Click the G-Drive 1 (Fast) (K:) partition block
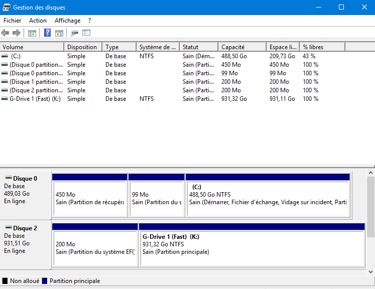Image resolution: width=375 pixels, height=289 pixels. pyautogui.click(x=251, y=244)
